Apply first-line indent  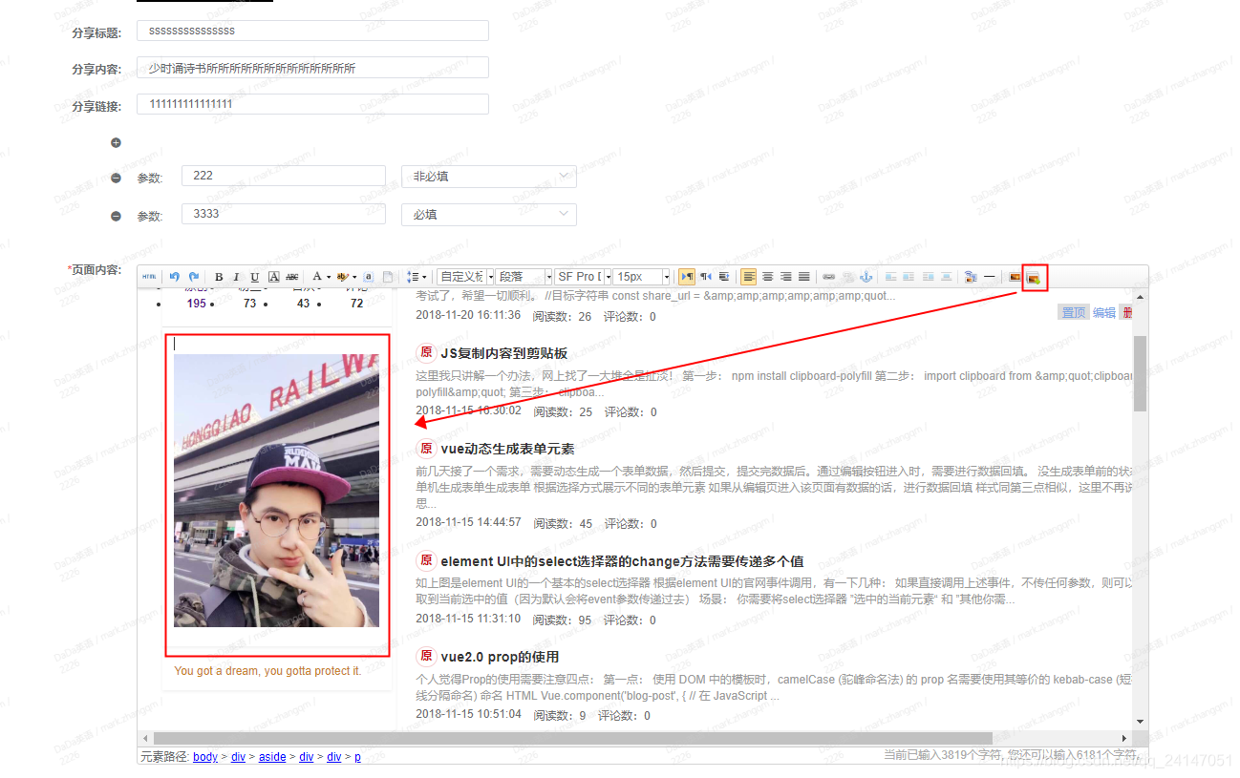pyautogui.click(x=724, y=277)
